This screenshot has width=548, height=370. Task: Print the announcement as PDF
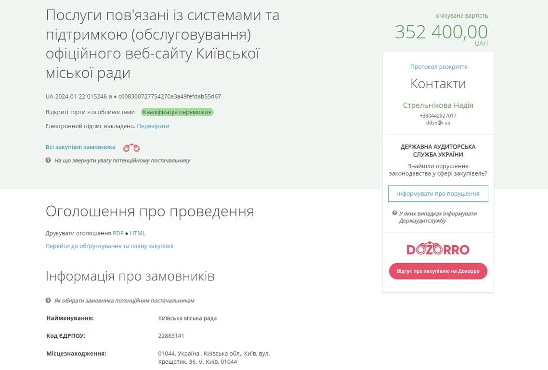[118, 233]
